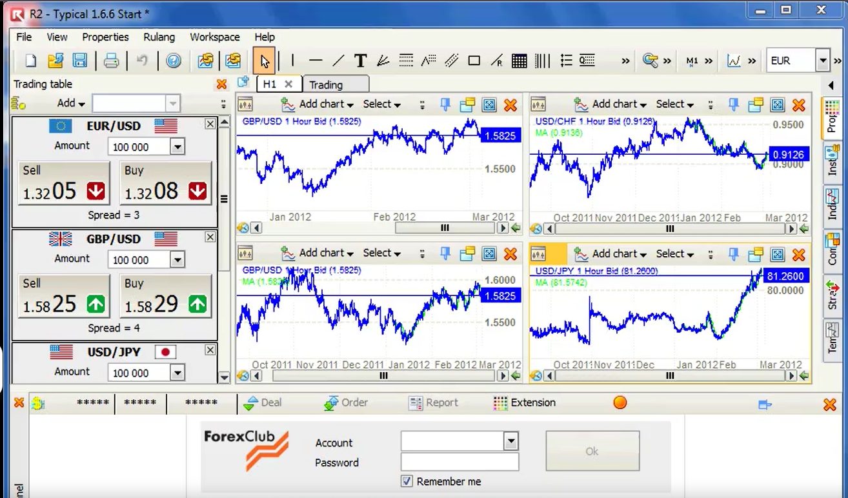Click the USD/CHF chart horizontal scrollbar thumb
848x498 pixels.
[669, 228]
